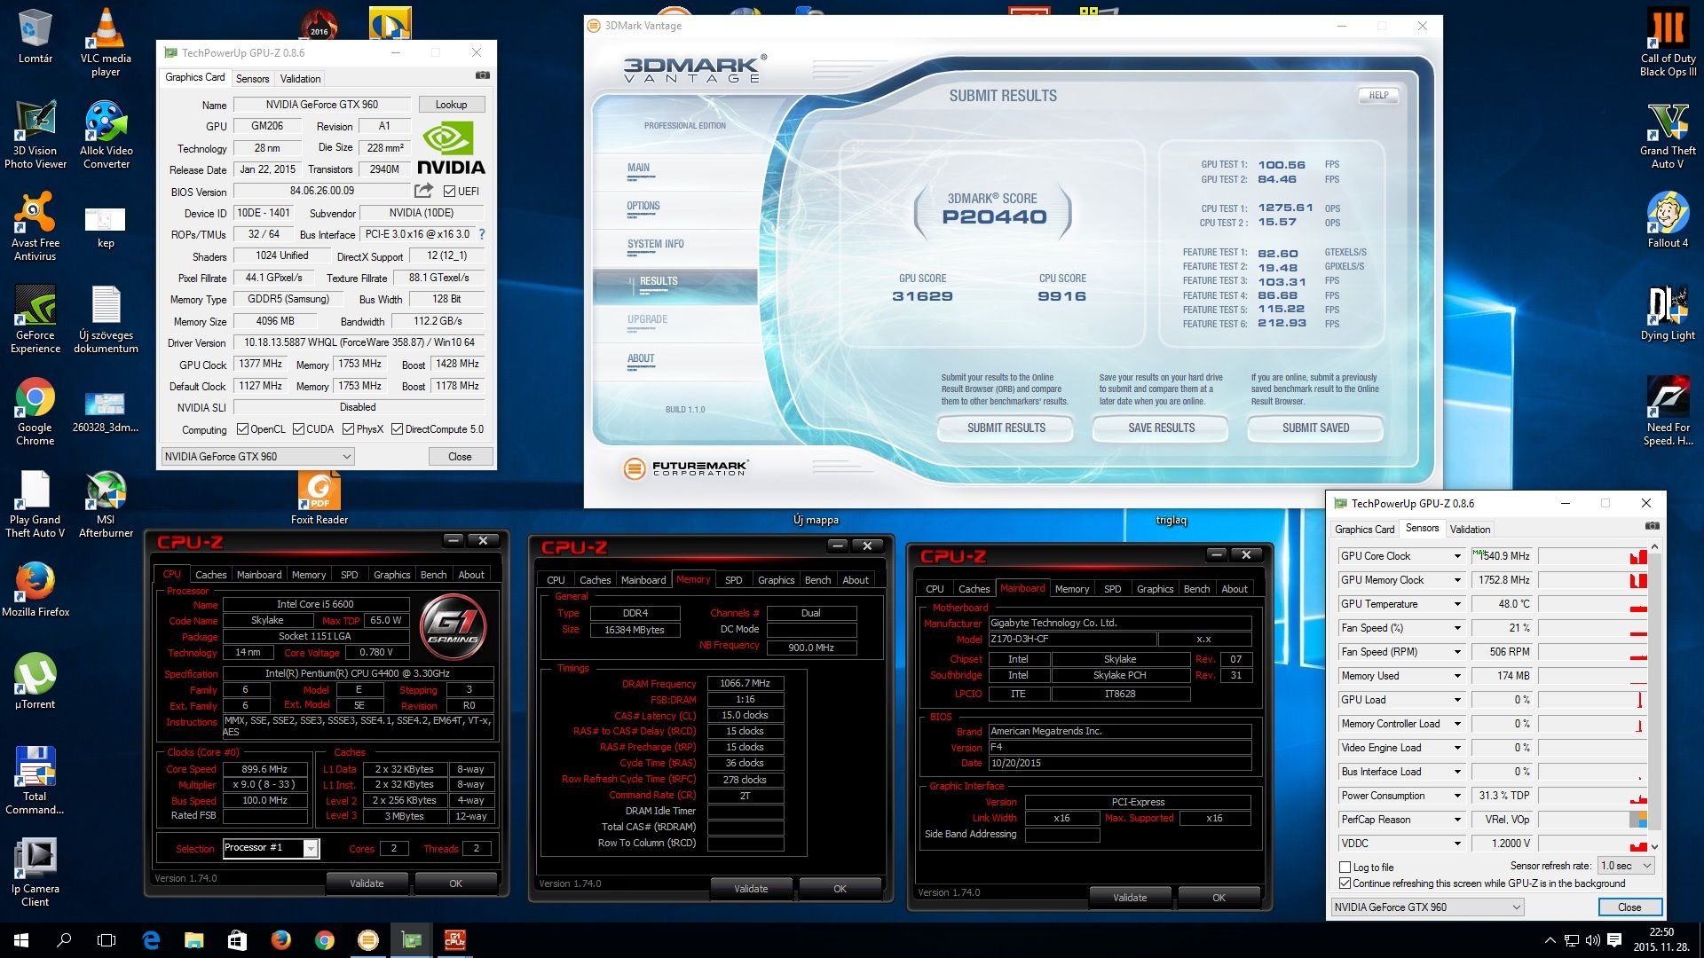Image resolution: width=1704 pixels, height=958 pixels.
Task: Click BIOS share/export arrow icon in GPU-Z
Action: click(423, 191)
